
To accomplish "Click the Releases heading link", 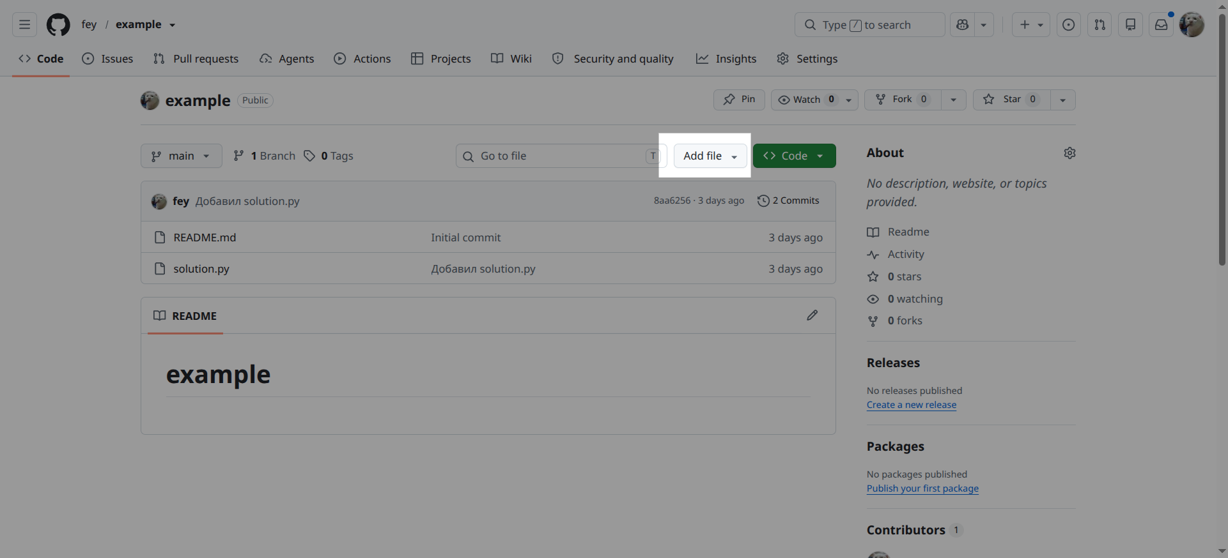I will (x=893, y=363).
